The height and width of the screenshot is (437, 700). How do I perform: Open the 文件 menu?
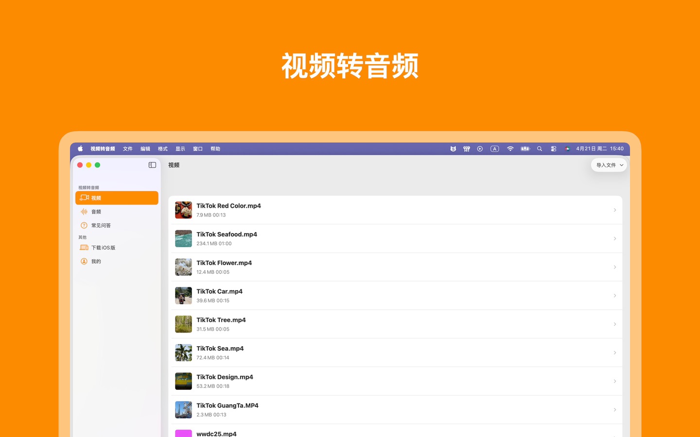pyautogui.click(x=128, y=149)
